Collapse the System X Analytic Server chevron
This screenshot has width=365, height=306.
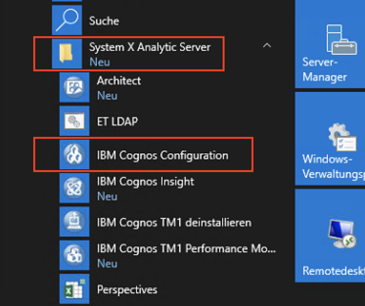(267, 46)
